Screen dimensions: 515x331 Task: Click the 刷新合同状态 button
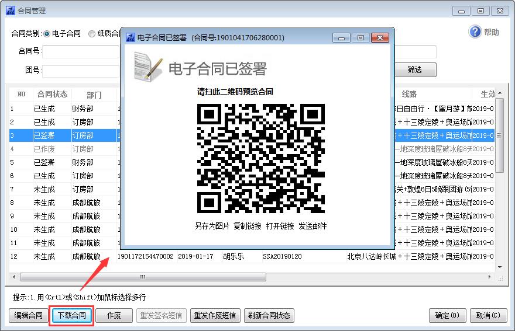point(269,315)
